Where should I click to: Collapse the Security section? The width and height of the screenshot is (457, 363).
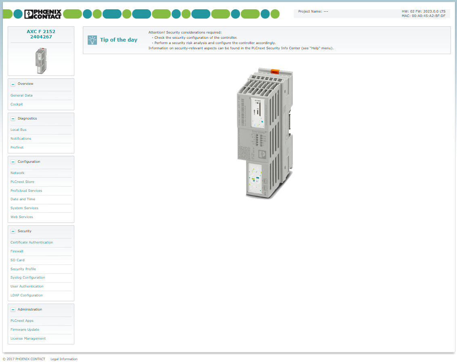(x=13, y=231)
